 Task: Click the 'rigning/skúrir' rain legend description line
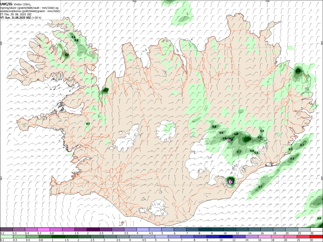(29, 8)
